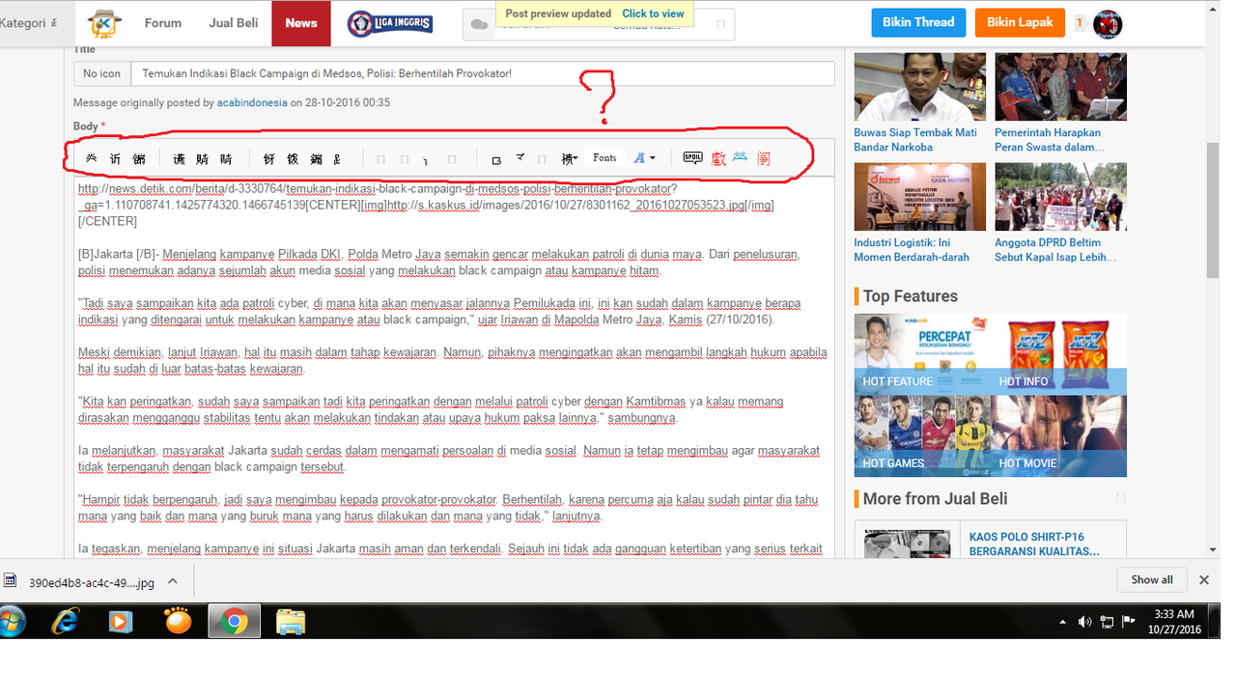Click the Windows Media Player taskbar icon
This screenshot has height=698, width=1236.
point(120,622)
